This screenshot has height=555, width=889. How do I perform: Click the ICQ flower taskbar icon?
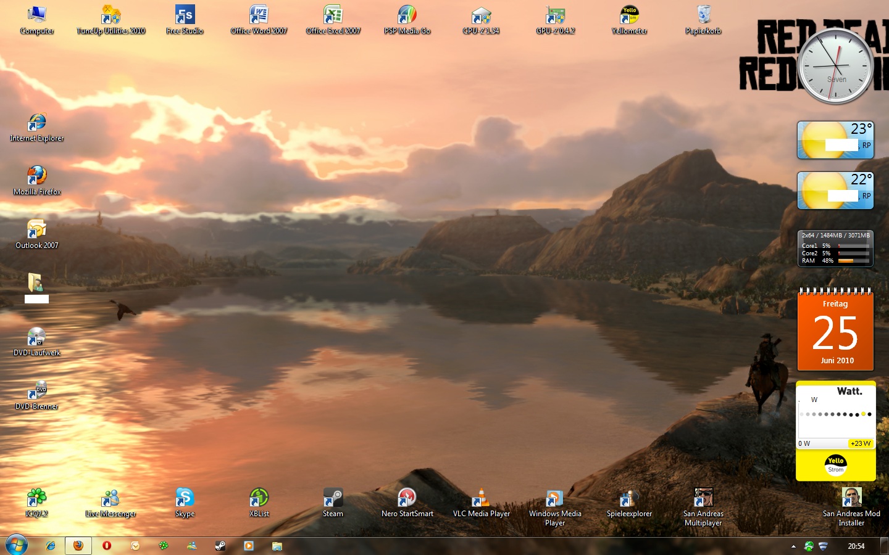(x=164, y=546)
